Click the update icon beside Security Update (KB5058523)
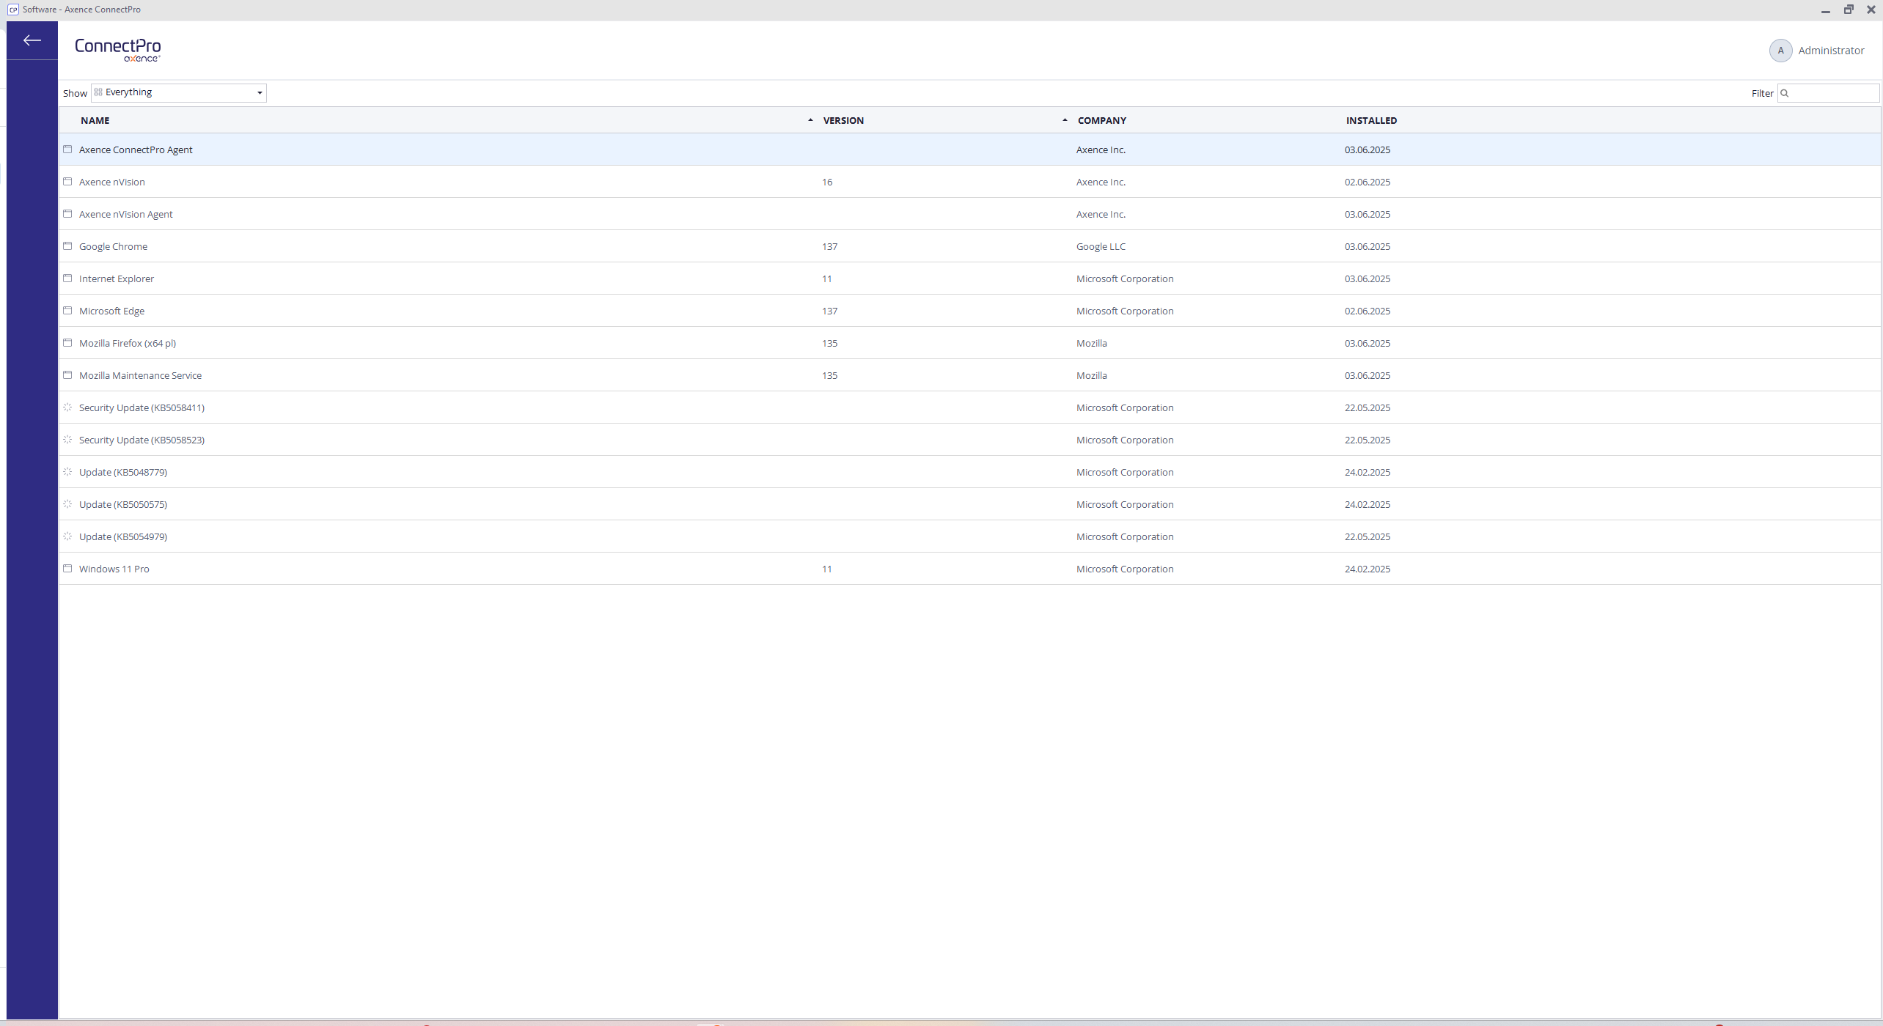1883x1026 pixels. [67, 440]
